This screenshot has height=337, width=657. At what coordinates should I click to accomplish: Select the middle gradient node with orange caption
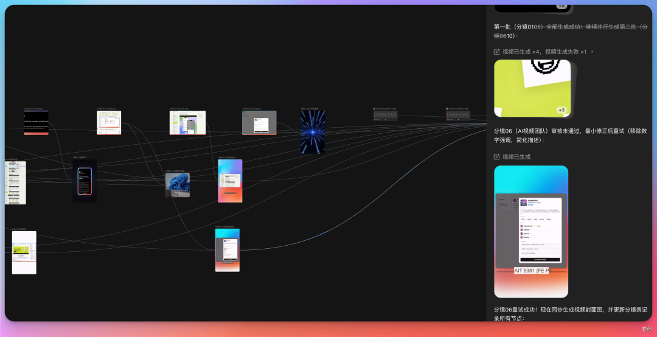click(229, 181)
